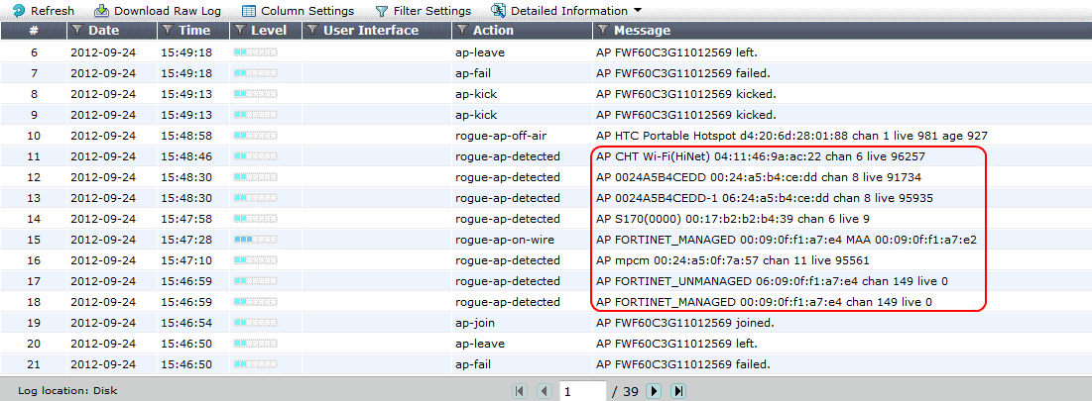Select FORTINET_MANAGED chan 149 message in row 18

point(764,302)
